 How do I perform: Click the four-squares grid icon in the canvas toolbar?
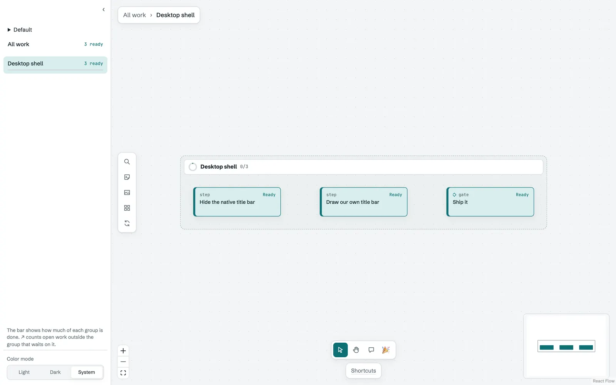click(127, 208)
